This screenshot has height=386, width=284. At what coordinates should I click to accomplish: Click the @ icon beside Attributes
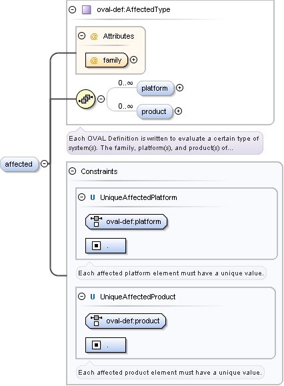pos(94,37)
